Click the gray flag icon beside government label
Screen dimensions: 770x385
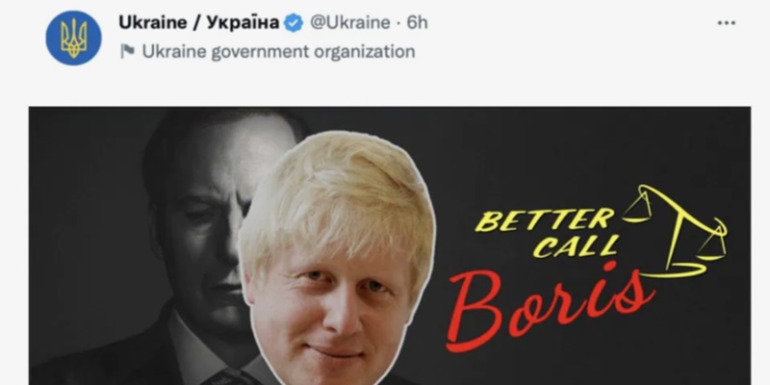127,51
